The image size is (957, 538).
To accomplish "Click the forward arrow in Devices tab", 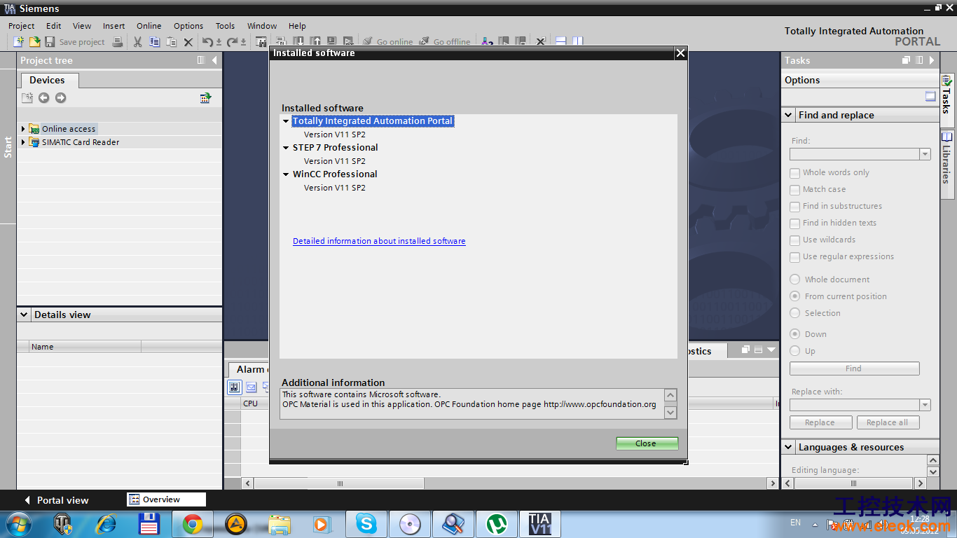I will tap(61, 98).
